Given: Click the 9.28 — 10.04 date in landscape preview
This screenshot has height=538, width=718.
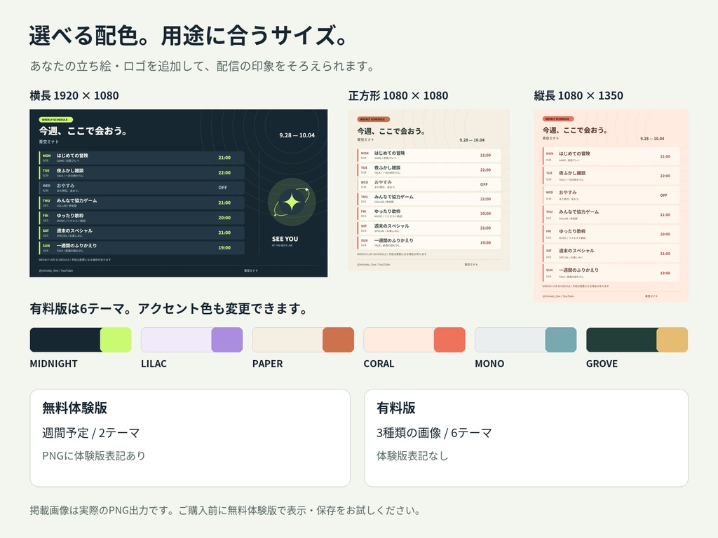Looking at the screenshot, I should point(297,135).
